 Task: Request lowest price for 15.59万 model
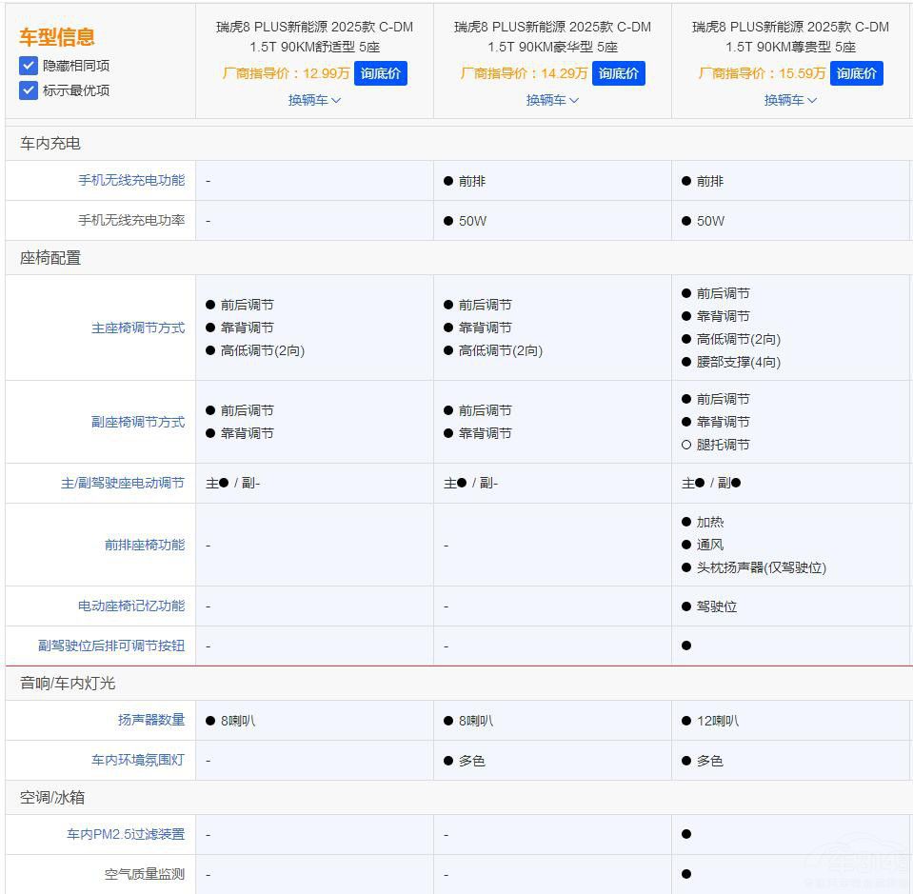[x=856, y=73]
